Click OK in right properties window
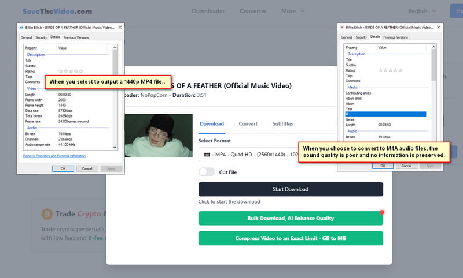Screen dimensions: 463x278 383,166
